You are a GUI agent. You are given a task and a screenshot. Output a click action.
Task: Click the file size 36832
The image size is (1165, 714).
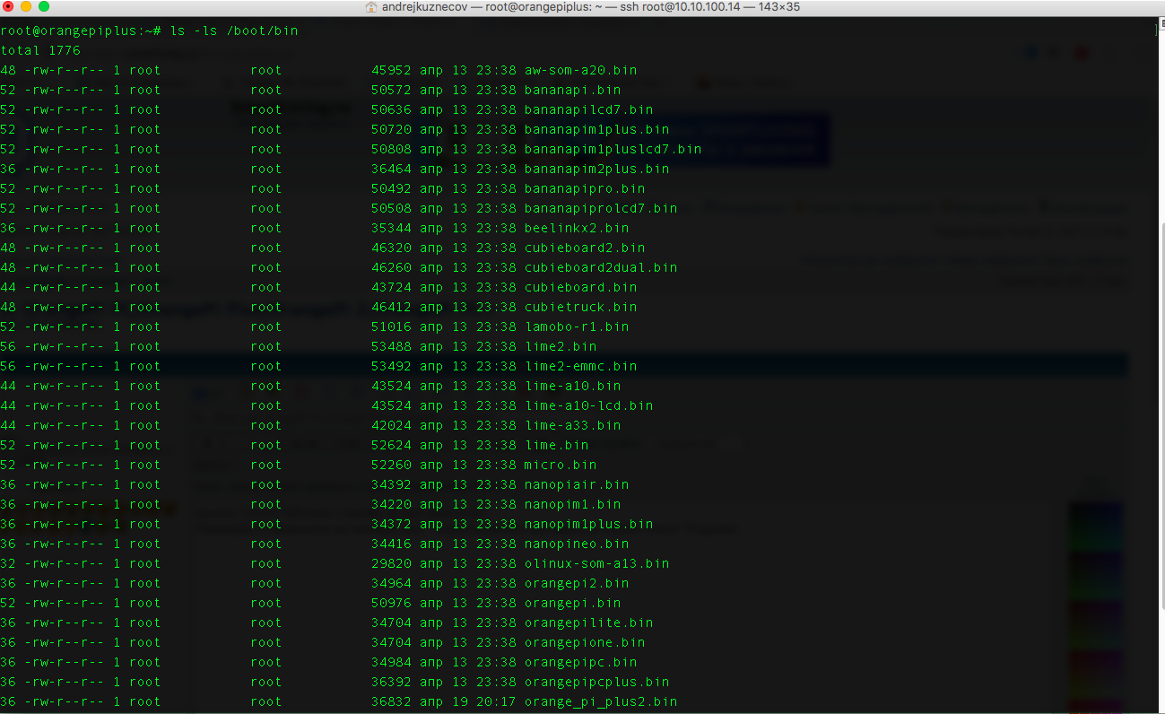coord(391,701)
